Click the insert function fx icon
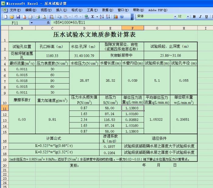213x188 pixels. click(48, 23)
